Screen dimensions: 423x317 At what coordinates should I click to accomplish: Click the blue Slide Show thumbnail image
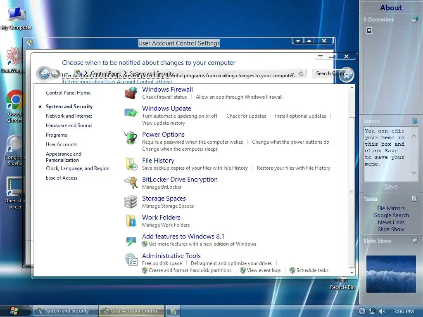pos(391,274)
